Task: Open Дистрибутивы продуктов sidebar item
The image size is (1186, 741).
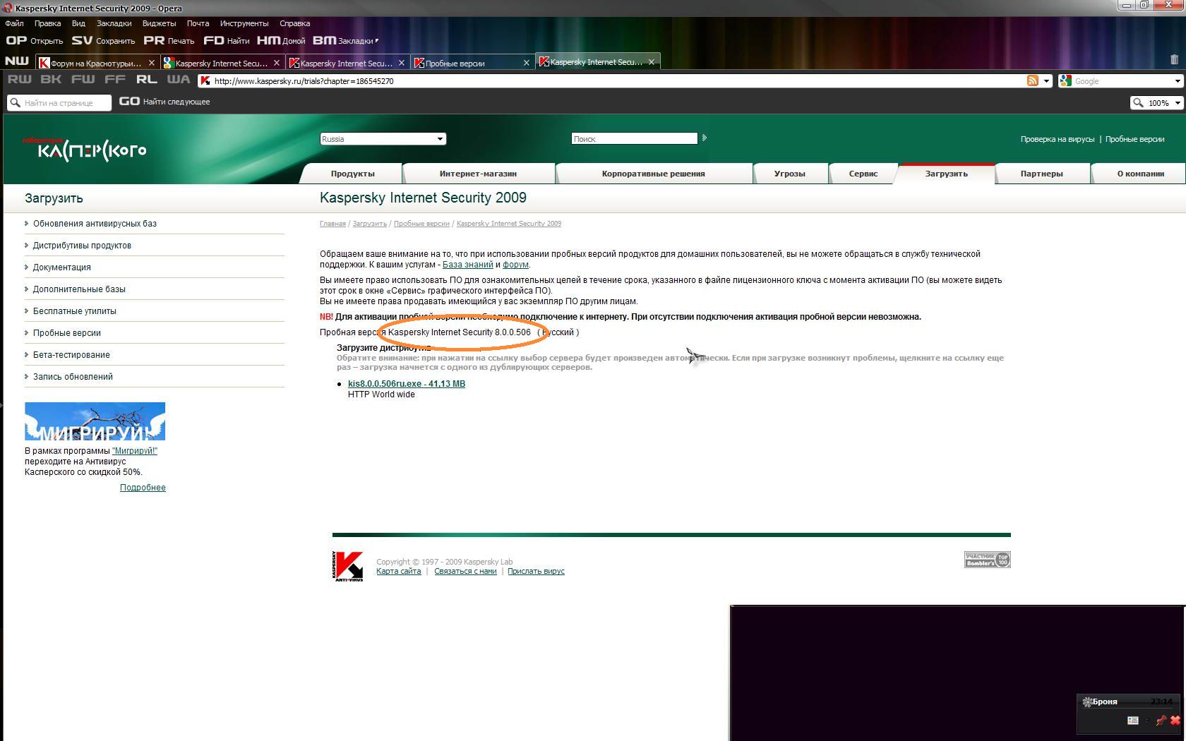Action: point(82,246)
